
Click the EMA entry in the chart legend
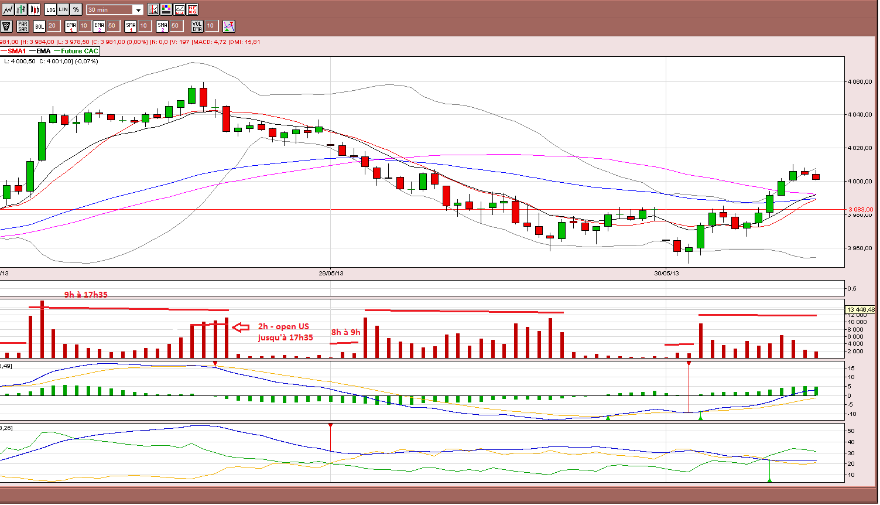(x=40, y=51)
